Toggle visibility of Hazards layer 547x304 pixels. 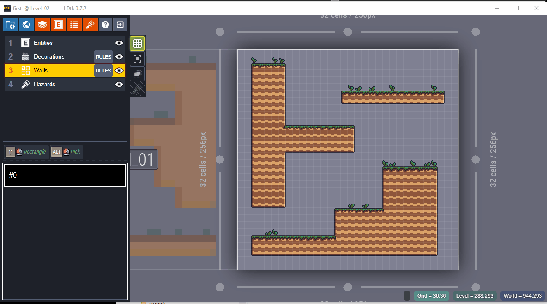point(119,85)
